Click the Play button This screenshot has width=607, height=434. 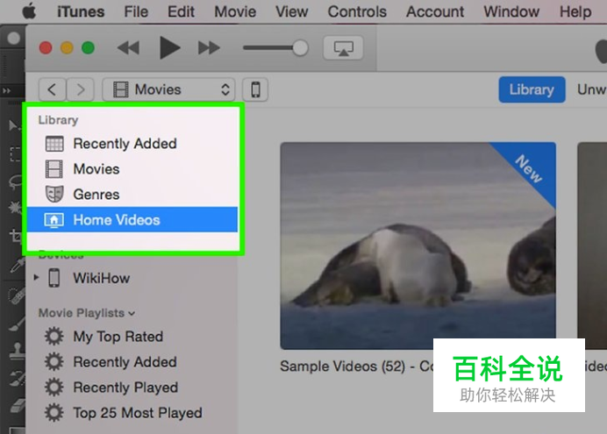[169, 48]
